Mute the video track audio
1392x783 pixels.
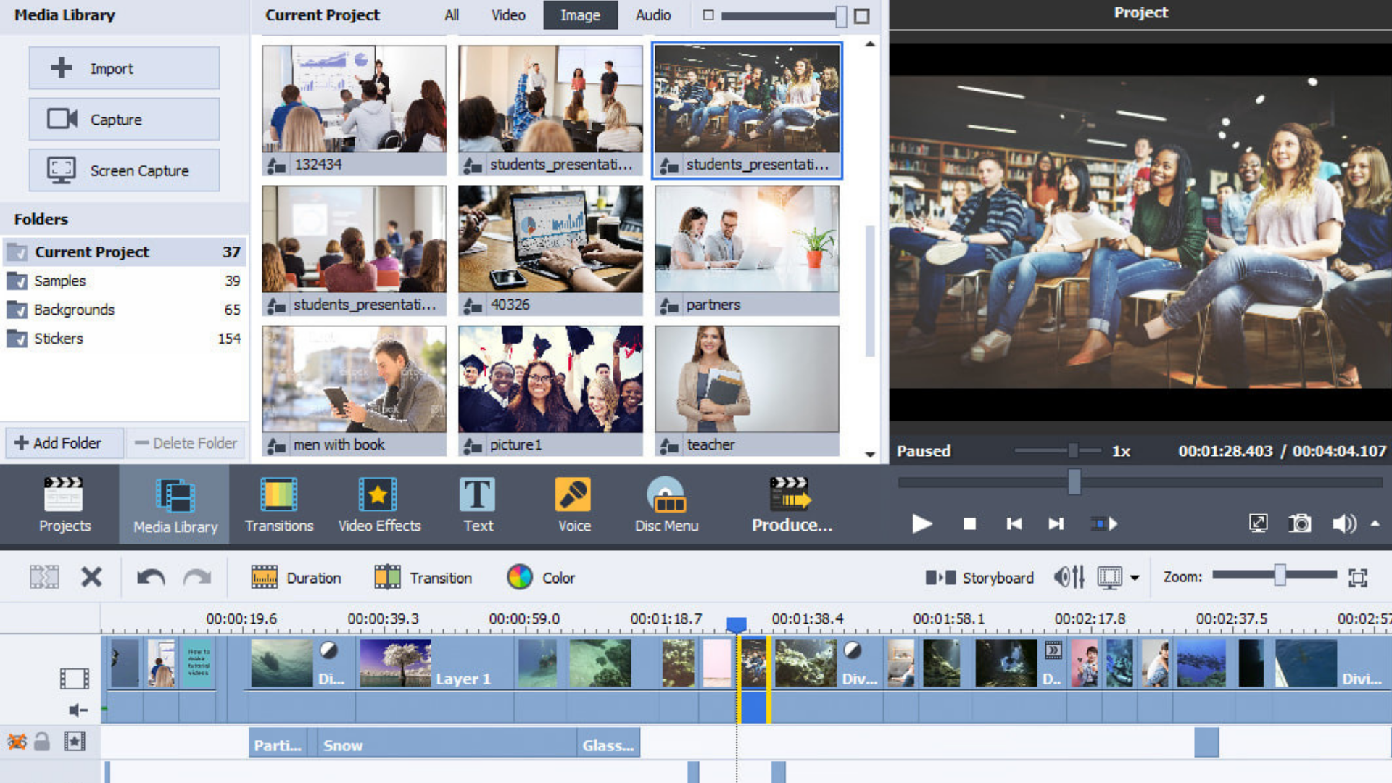coord(77,710)
